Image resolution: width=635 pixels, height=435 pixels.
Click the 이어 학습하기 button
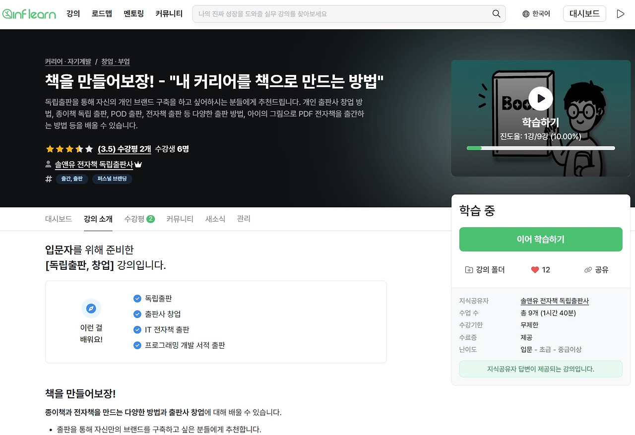[541, 240]
